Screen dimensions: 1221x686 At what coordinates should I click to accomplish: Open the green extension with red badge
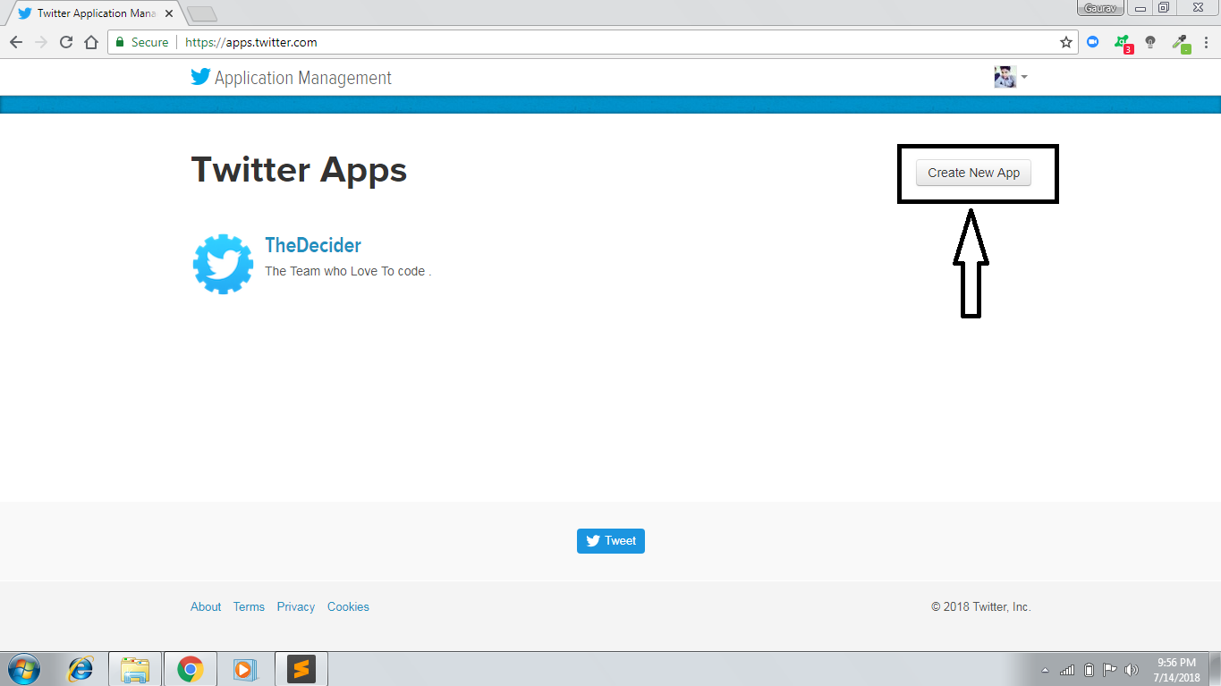(1122, 43)
